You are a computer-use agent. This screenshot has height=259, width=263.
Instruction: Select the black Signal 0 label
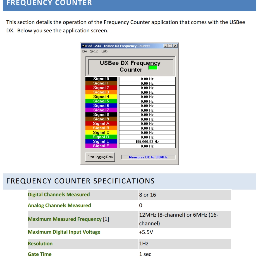pyautogui.click(x=101, y=79)
